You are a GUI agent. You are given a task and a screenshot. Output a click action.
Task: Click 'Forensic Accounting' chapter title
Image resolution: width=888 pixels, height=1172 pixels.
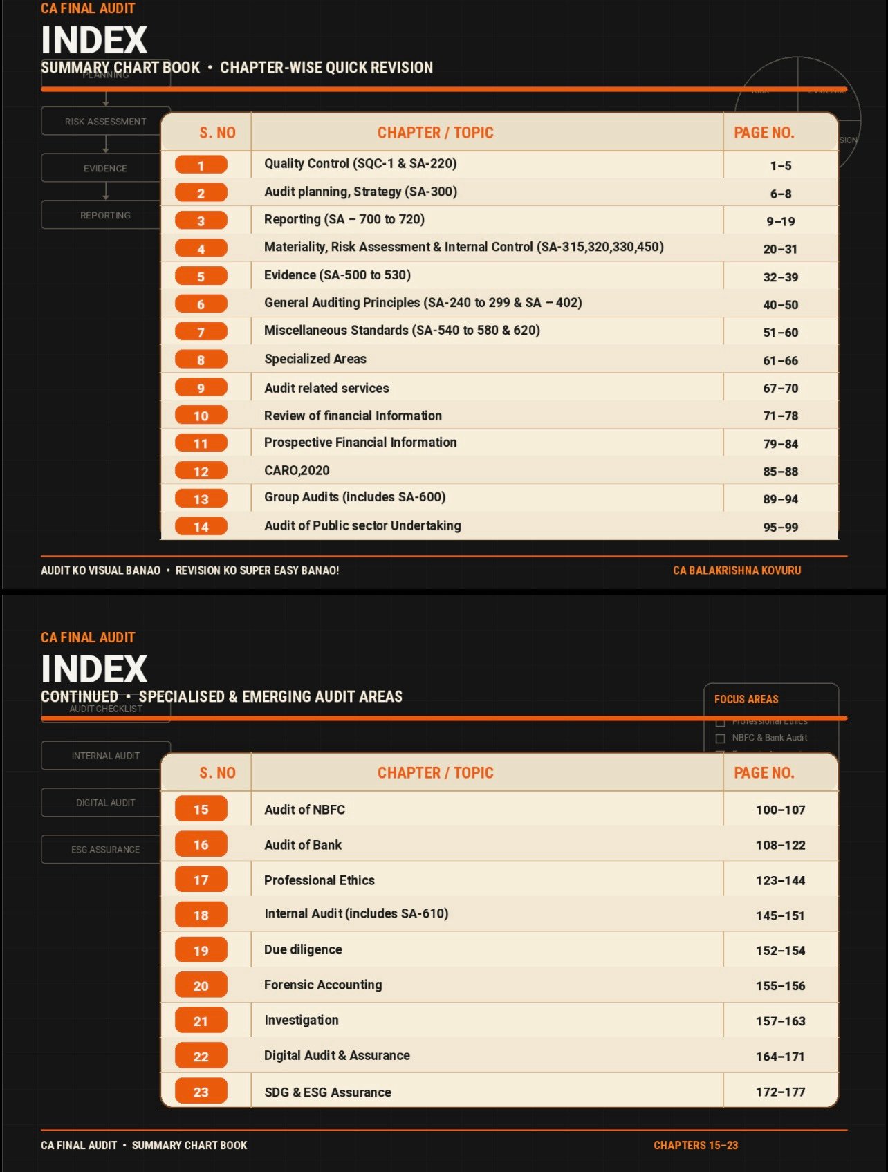(x=323, y=985)
